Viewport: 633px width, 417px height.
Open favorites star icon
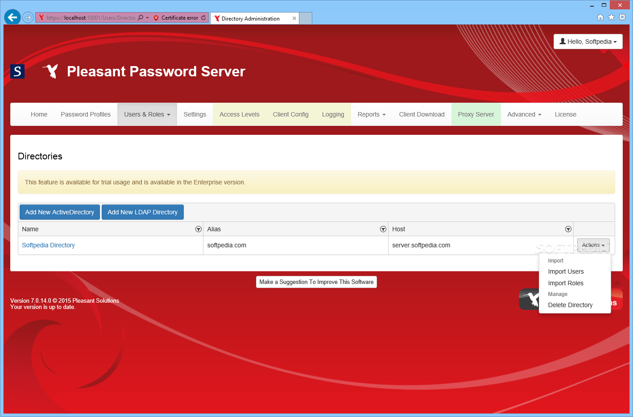pos(611,17)
